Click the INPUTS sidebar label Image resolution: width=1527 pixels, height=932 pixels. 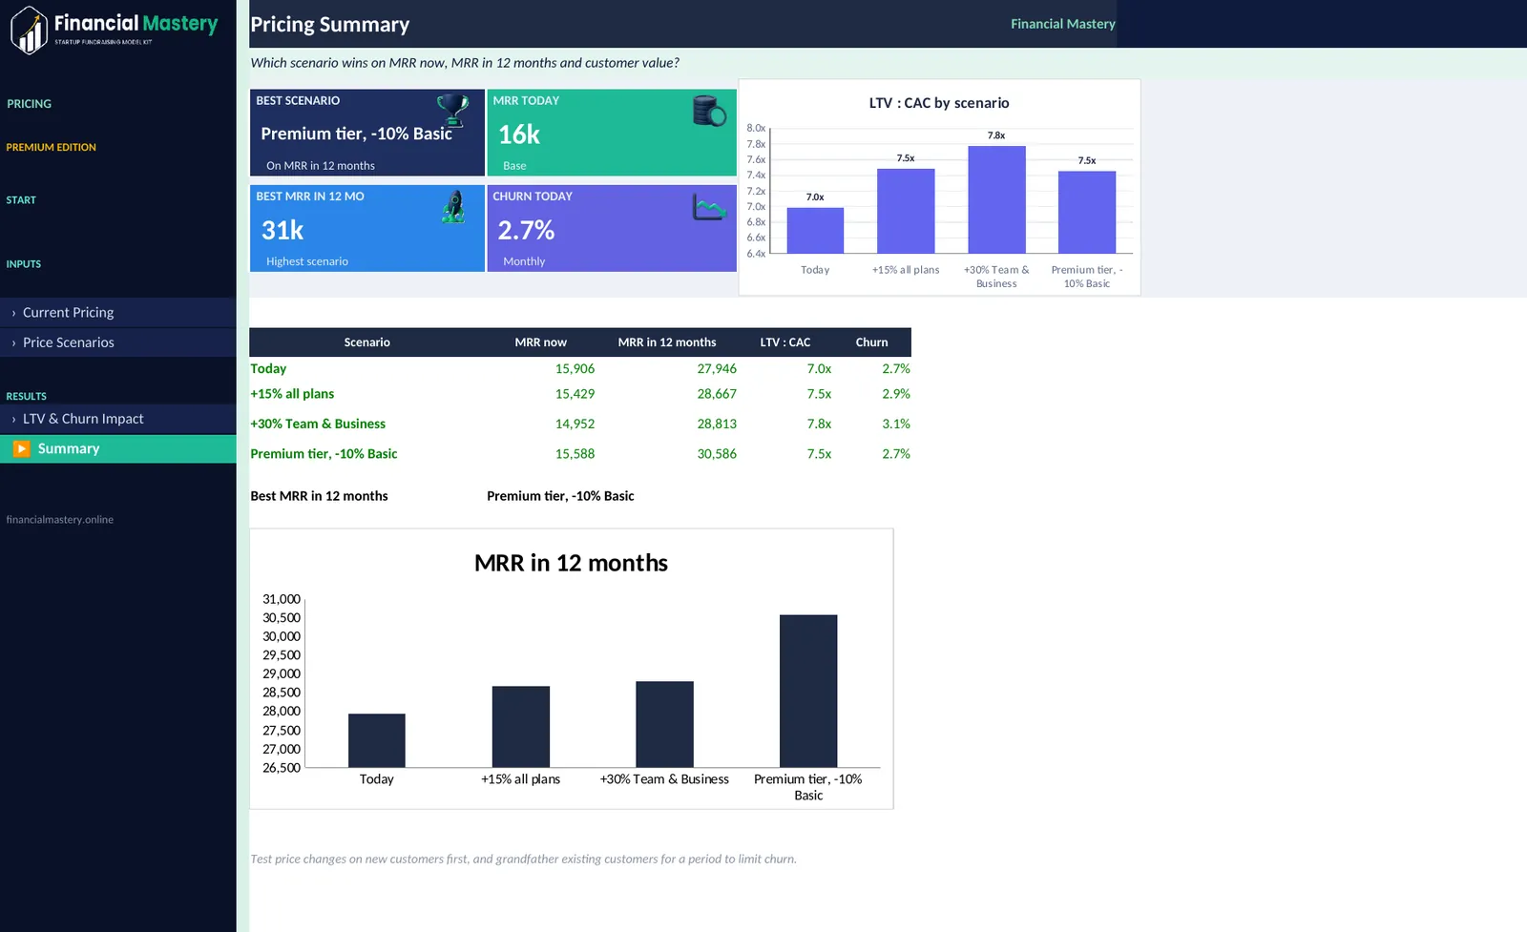tap(24, 264)
